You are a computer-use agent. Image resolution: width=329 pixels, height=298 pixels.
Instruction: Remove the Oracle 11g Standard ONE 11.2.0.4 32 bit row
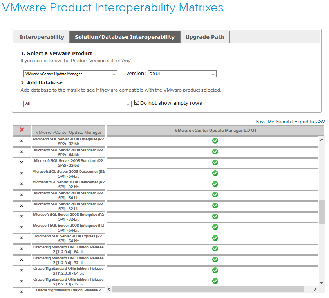(22, 260)
